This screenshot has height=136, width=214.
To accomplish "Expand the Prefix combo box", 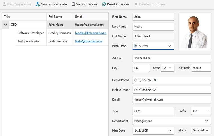I will (207, 111).
